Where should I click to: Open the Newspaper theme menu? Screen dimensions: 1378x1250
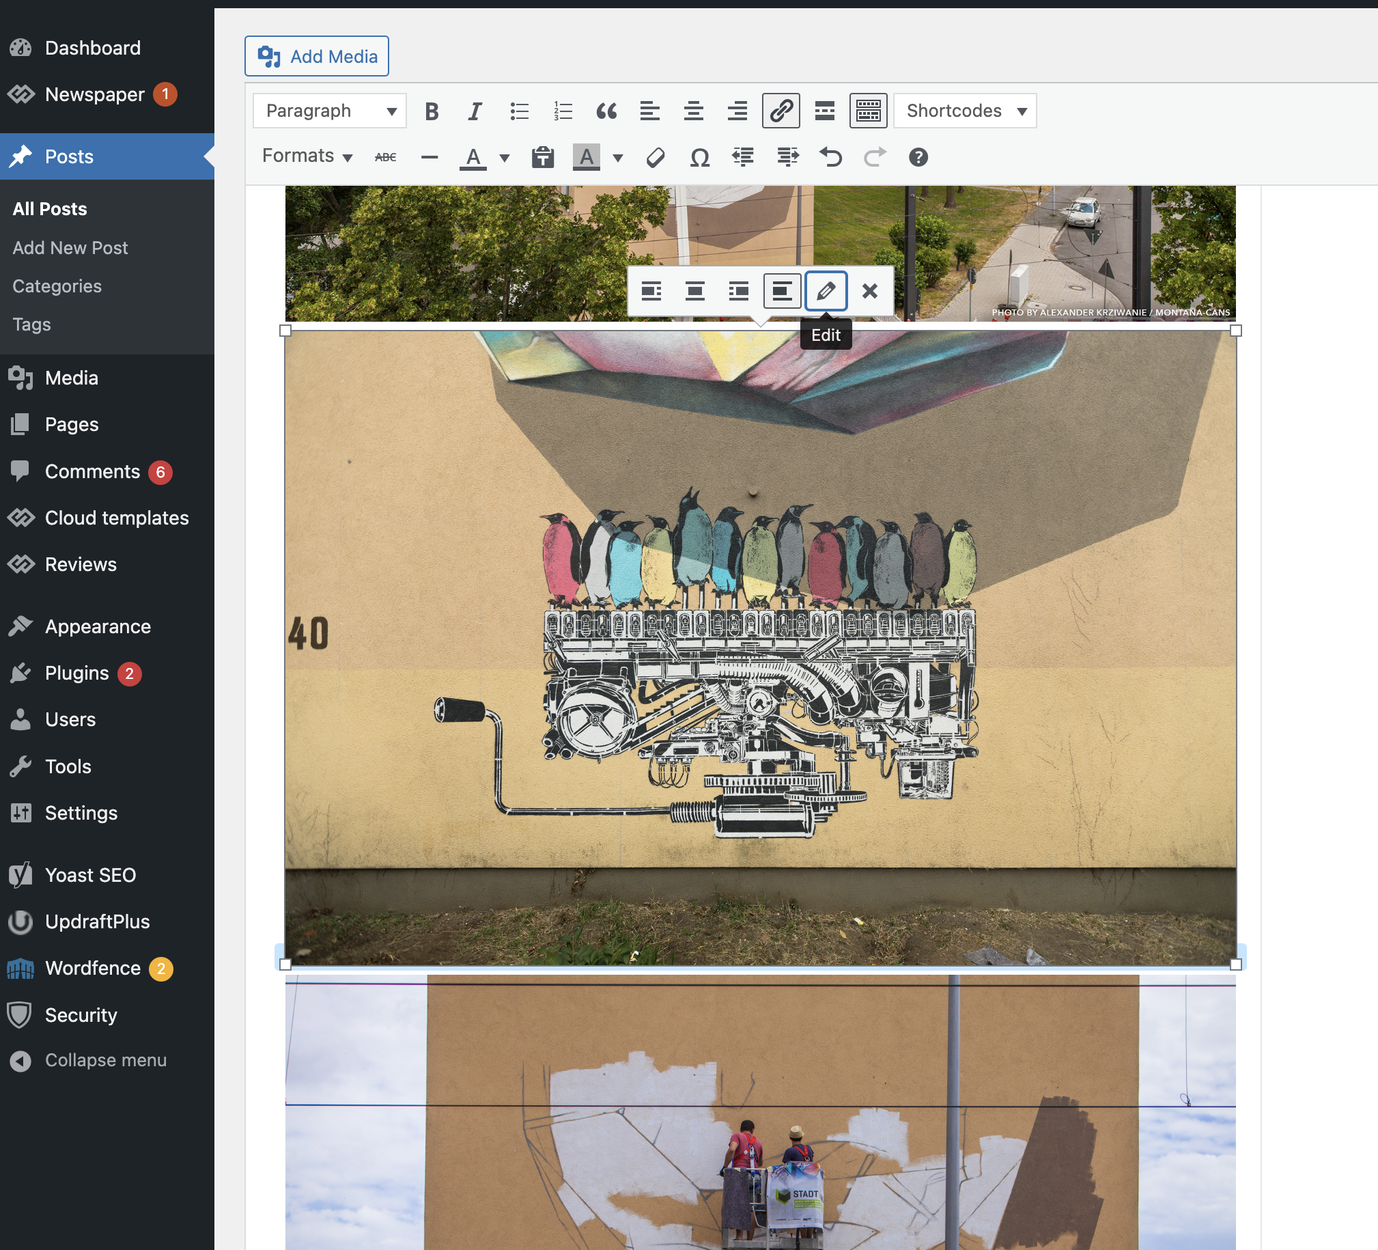(x=107, y=94)
